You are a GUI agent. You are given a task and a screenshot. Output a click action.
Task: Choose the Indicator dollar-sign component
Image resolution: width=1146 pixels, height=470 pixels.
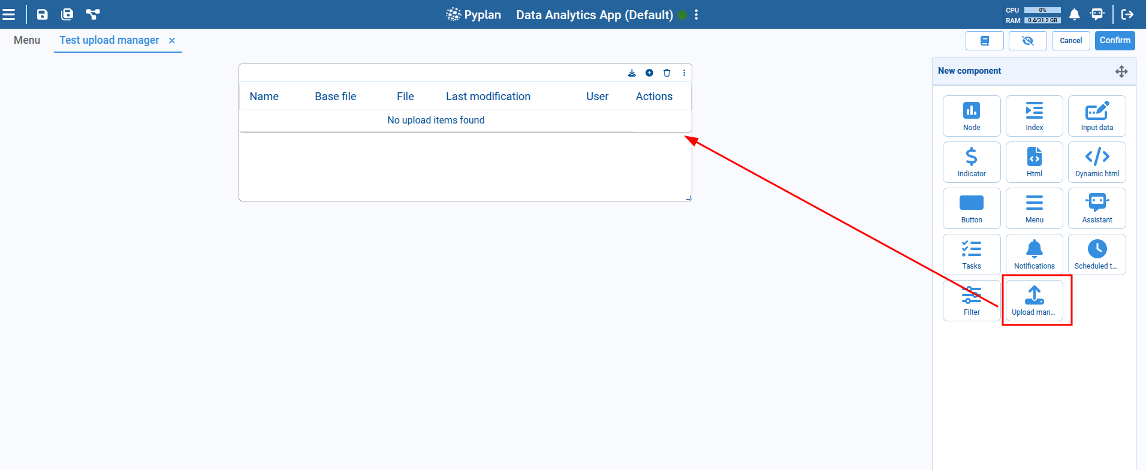coord(971,162)
